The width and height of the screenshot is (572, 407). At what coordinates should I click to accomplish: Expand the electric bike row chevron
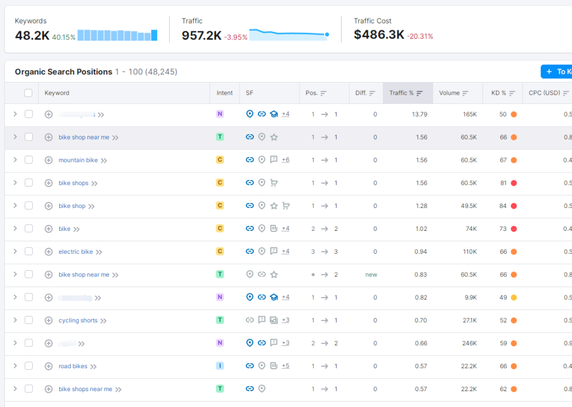tap(15, 252)
